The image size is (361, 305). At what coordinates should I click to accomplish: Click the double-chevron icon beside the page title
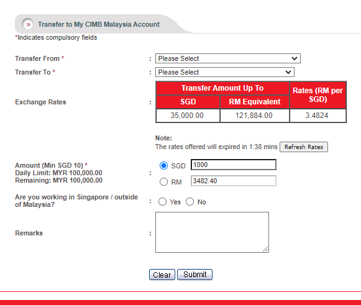click(x=28, y=24)
